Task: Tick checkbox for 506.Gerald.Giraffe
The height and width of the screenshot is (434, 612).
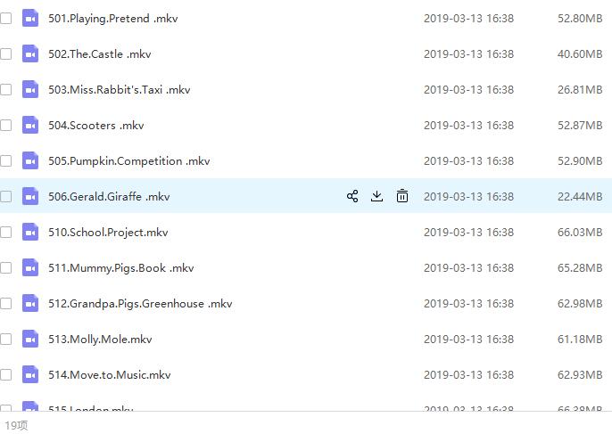Action: click(x=5, y=197)
